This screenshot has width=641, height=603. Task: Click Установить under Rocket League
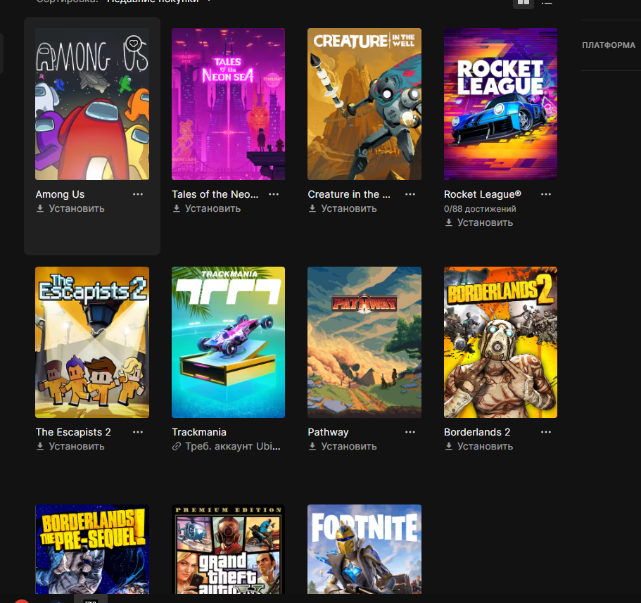click(x=478, y=222)
